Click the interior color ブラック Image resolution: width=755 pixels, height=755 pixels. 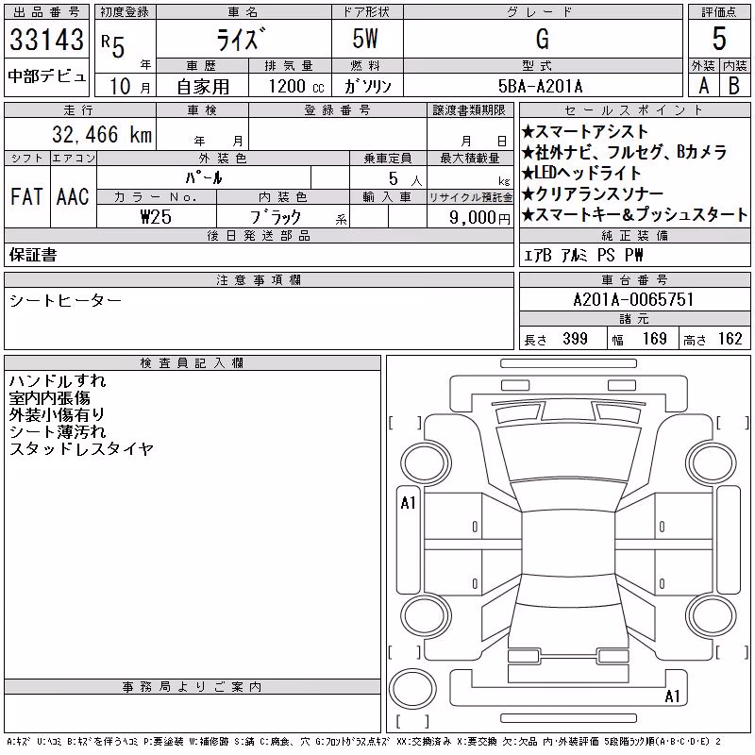click(276, 217)
